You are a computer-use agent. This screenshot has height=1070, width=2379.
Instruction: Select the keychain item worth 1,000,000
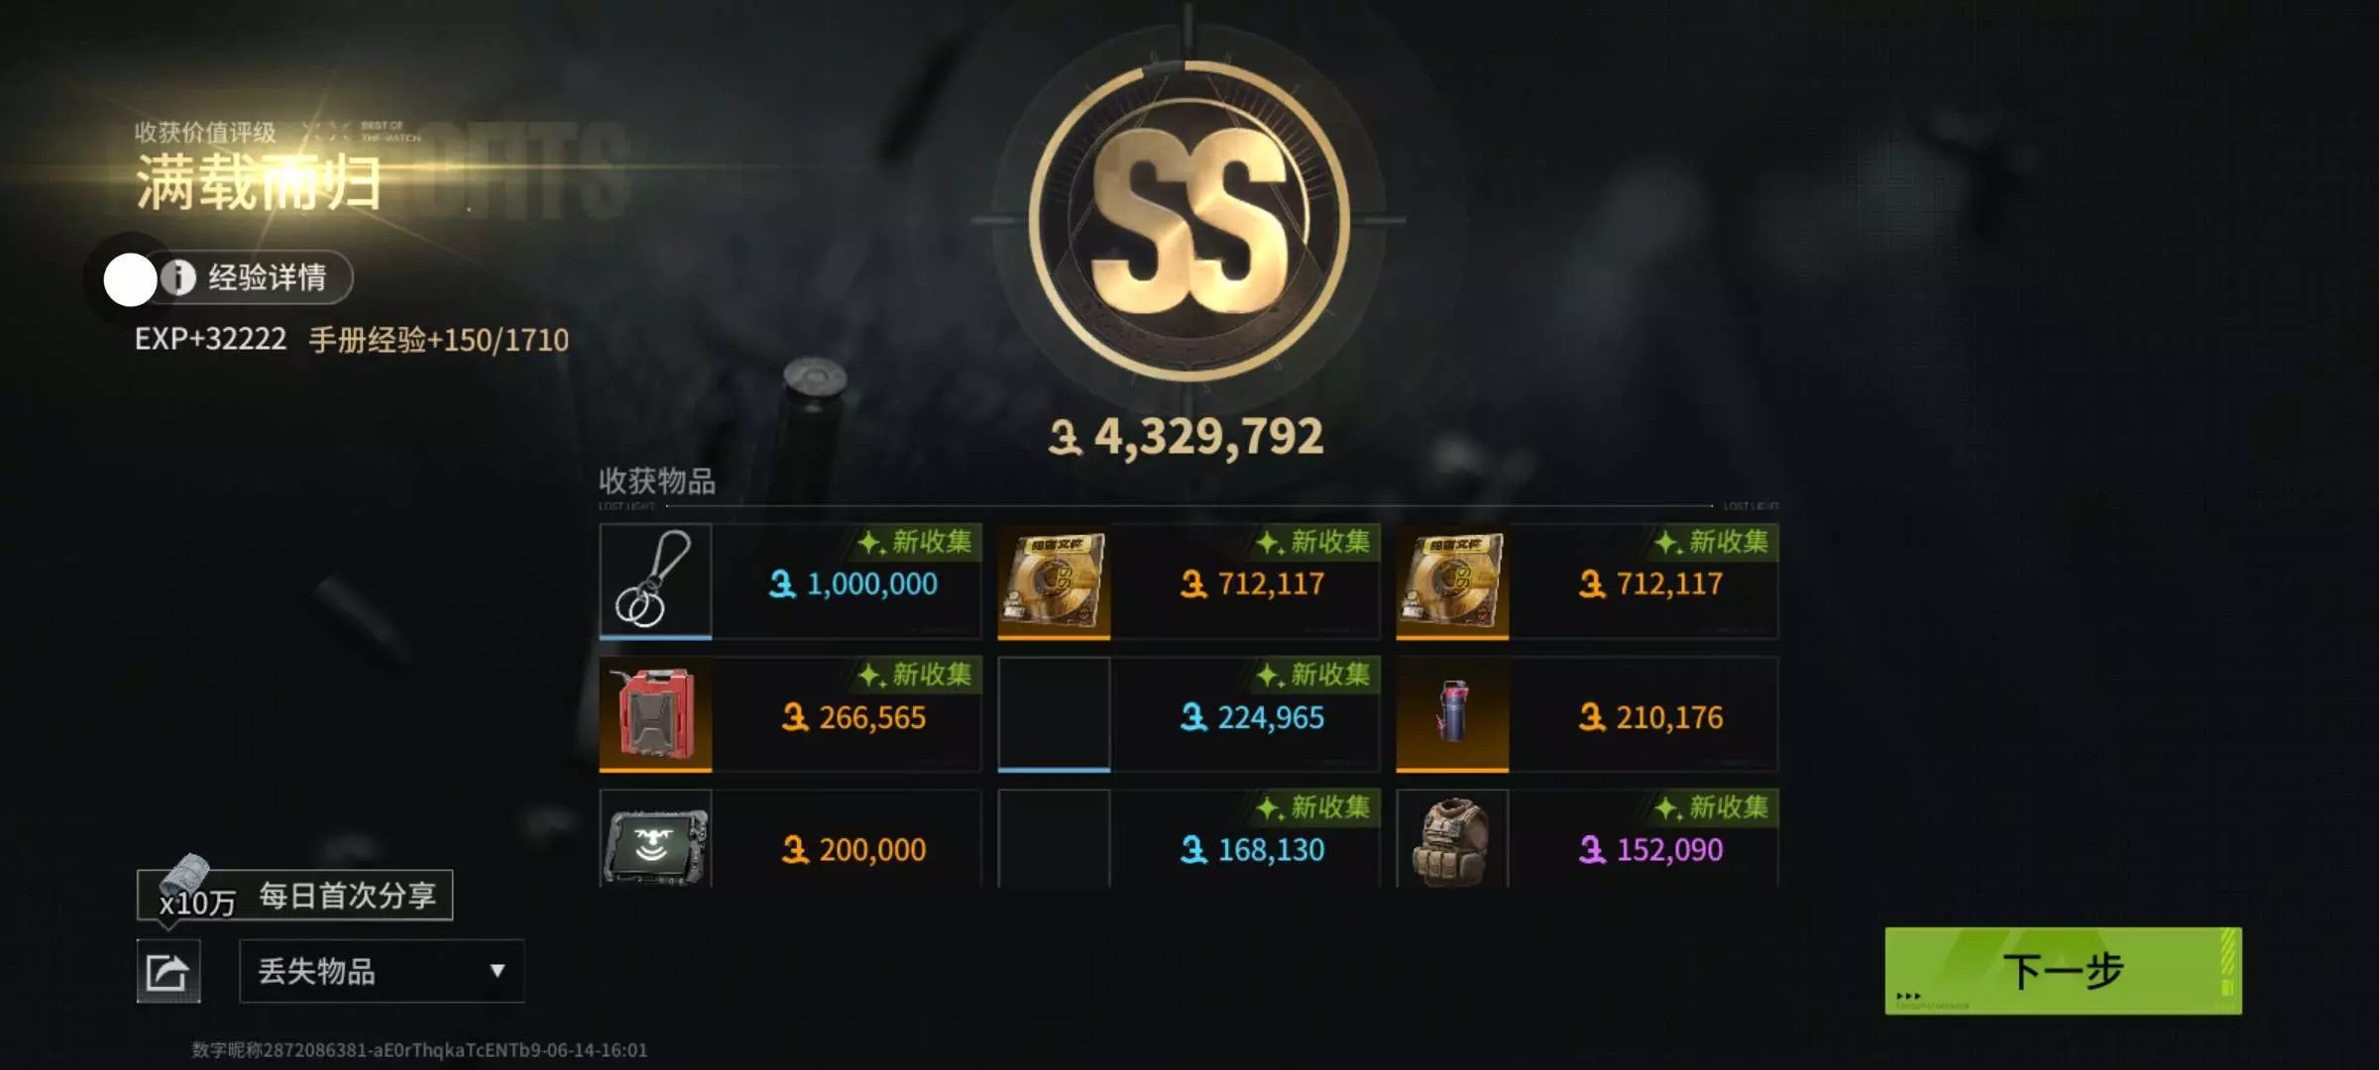[x=790, y=582]
